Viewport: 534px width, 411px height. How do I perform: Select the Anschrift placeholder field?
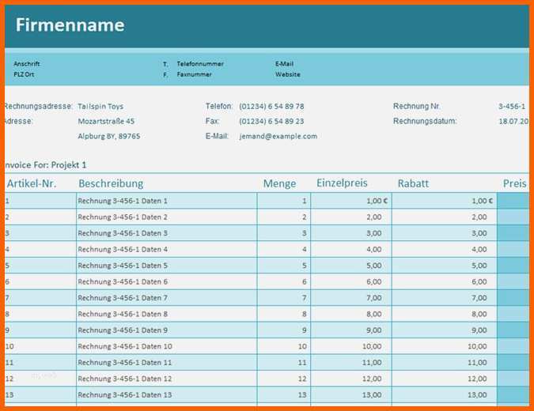[x=27, y=64]
